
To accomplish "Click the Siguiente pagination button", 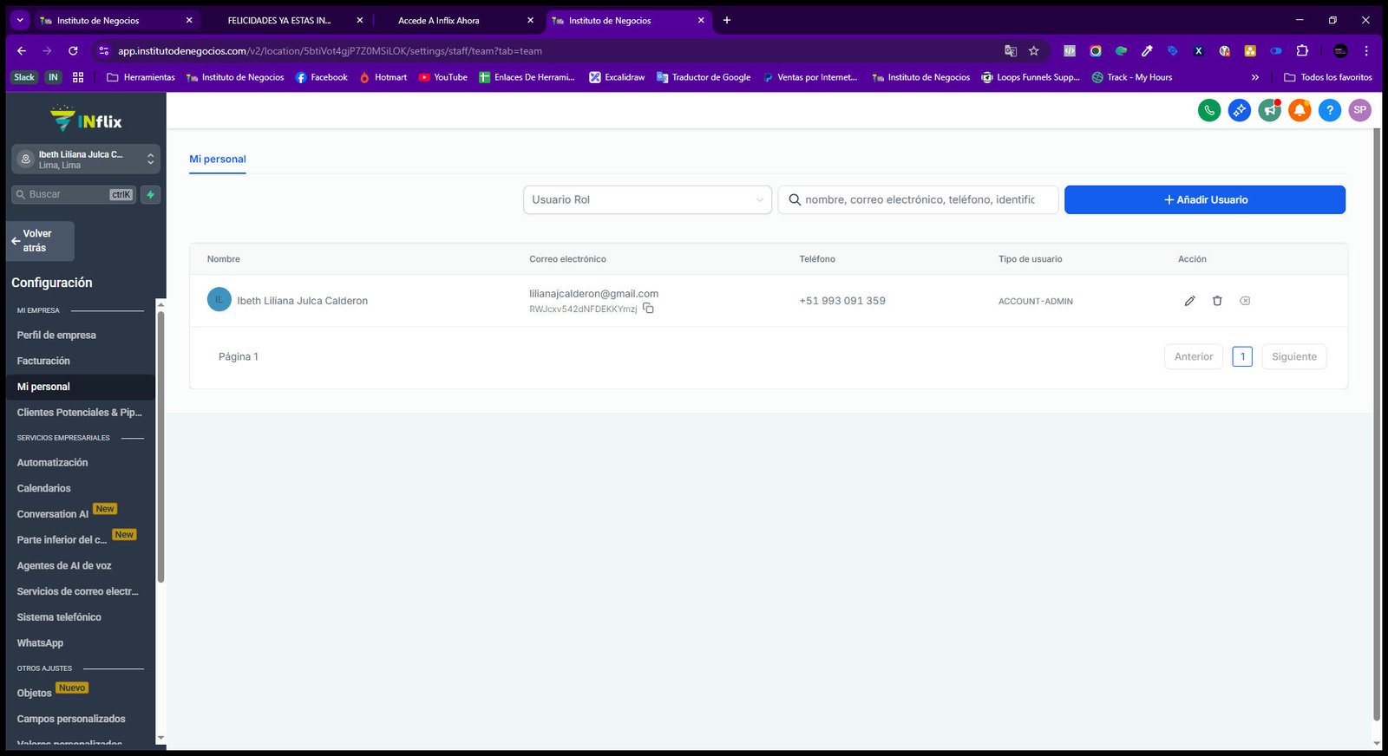I will 1293,356.
